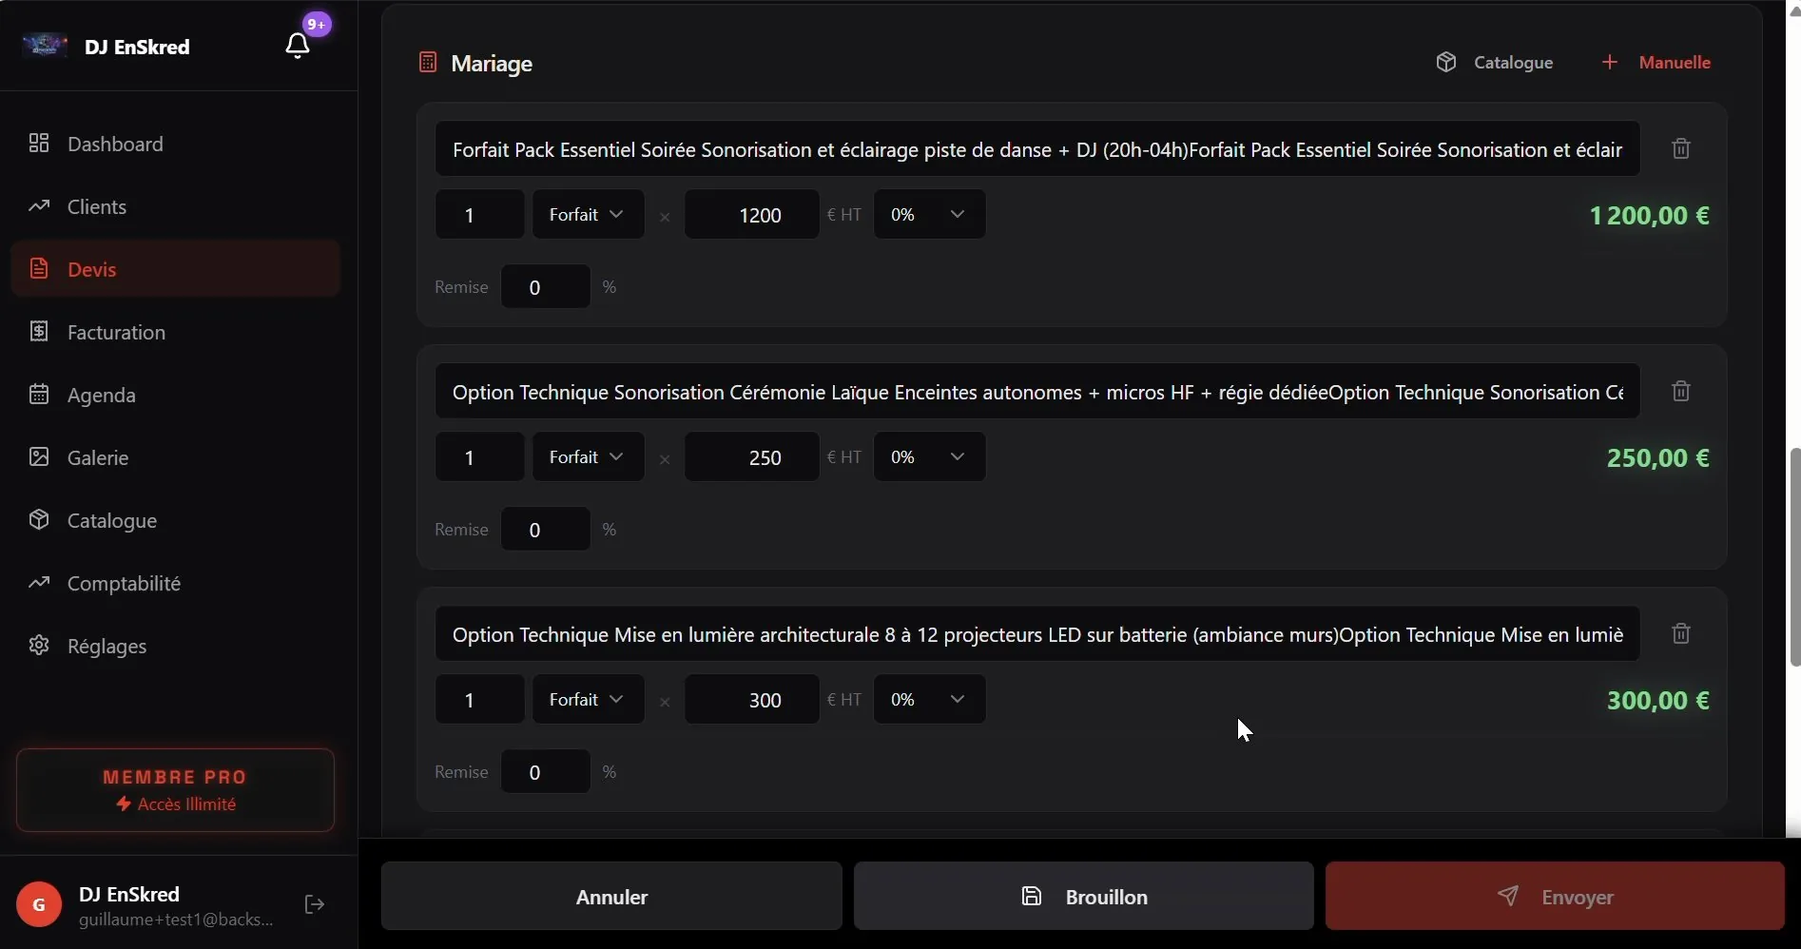Viewport: 1801px width, 949px height.
Task: Click the unit price field showing 1200
Action: point(751,215)
